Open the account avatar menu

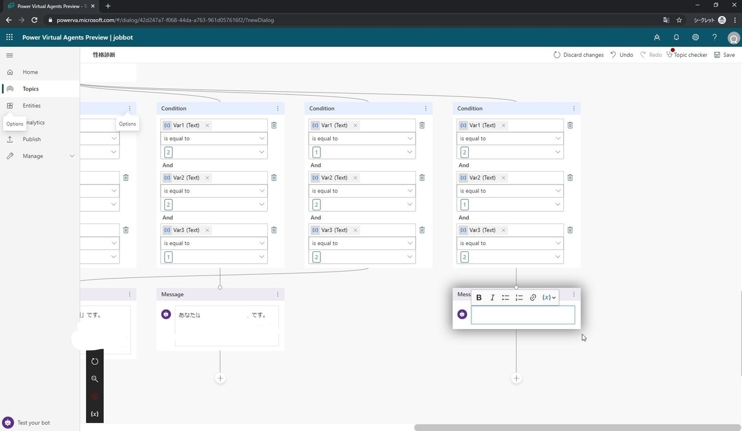click(733, 38)
